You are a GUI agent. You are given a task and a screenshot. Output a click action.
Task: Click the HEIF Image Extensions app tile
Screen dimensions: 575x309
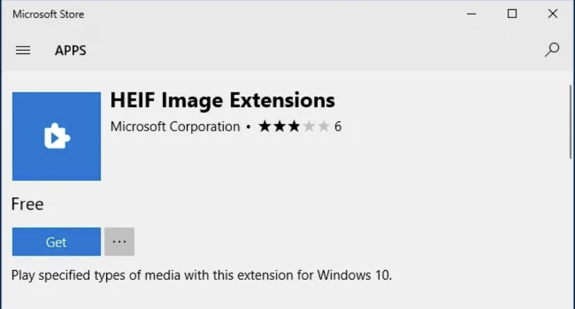click(x=56, y=136)
